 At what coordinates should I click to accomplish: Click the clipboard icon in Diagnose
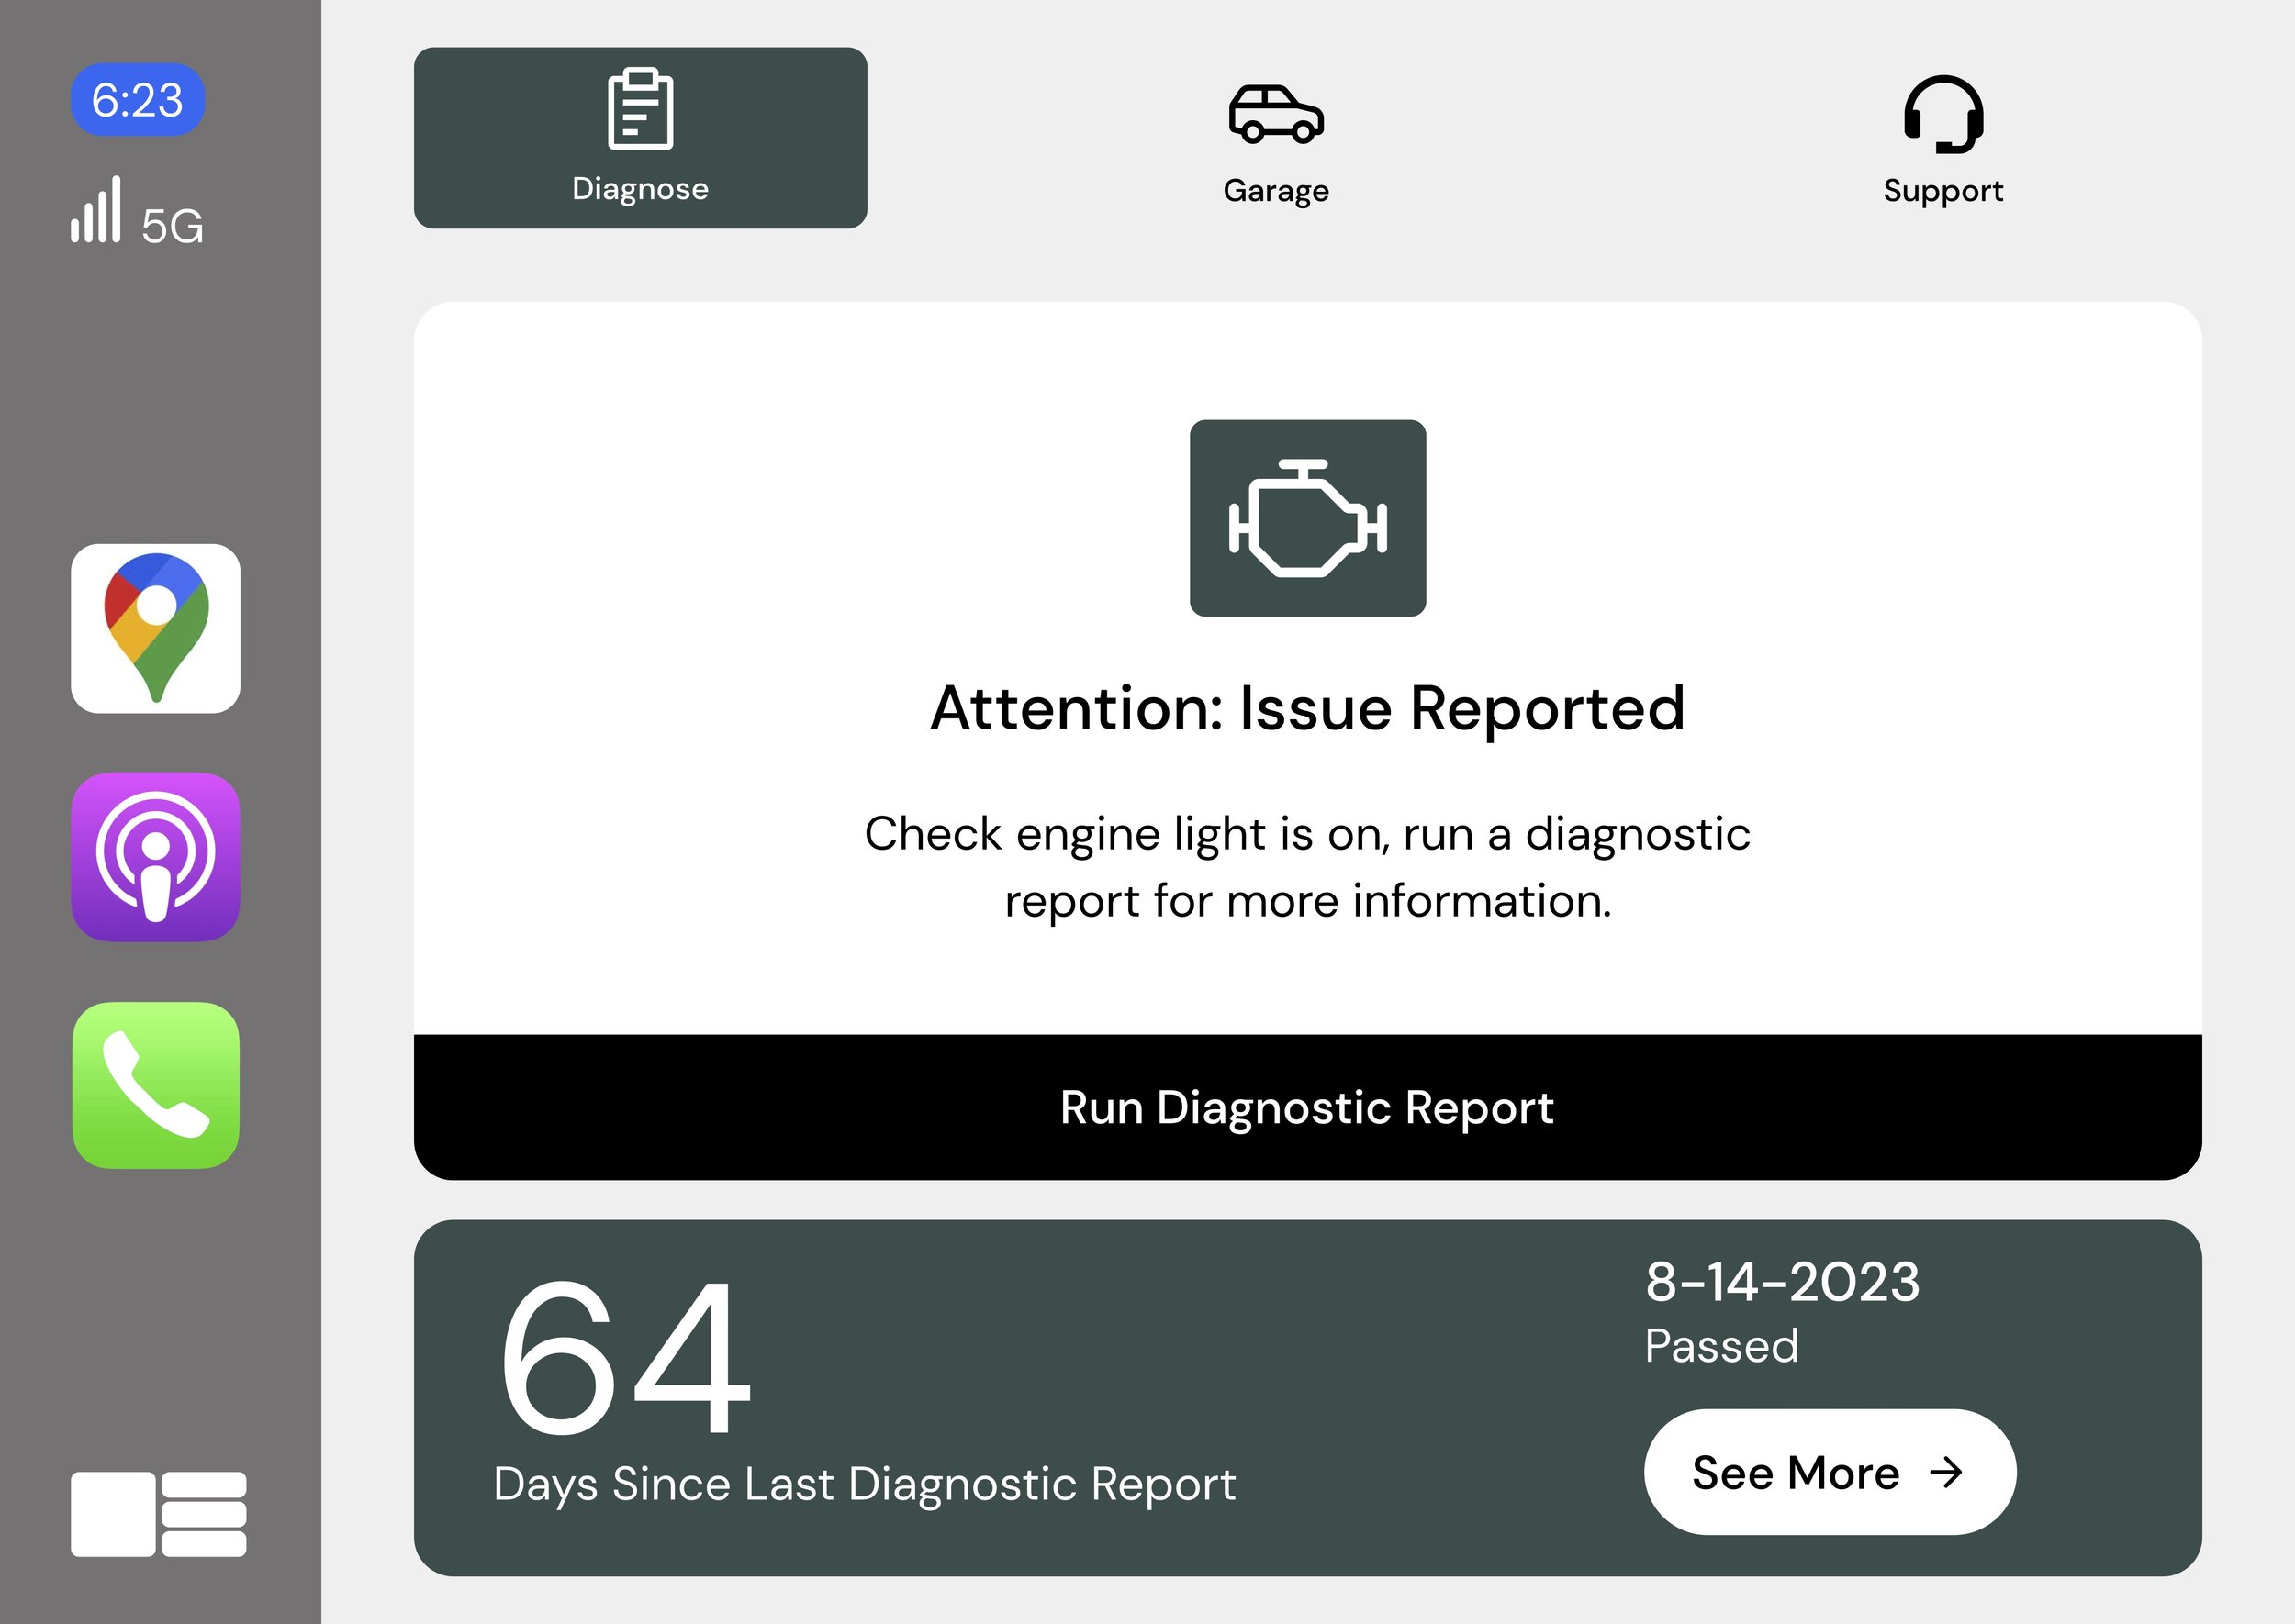[640, 109]
